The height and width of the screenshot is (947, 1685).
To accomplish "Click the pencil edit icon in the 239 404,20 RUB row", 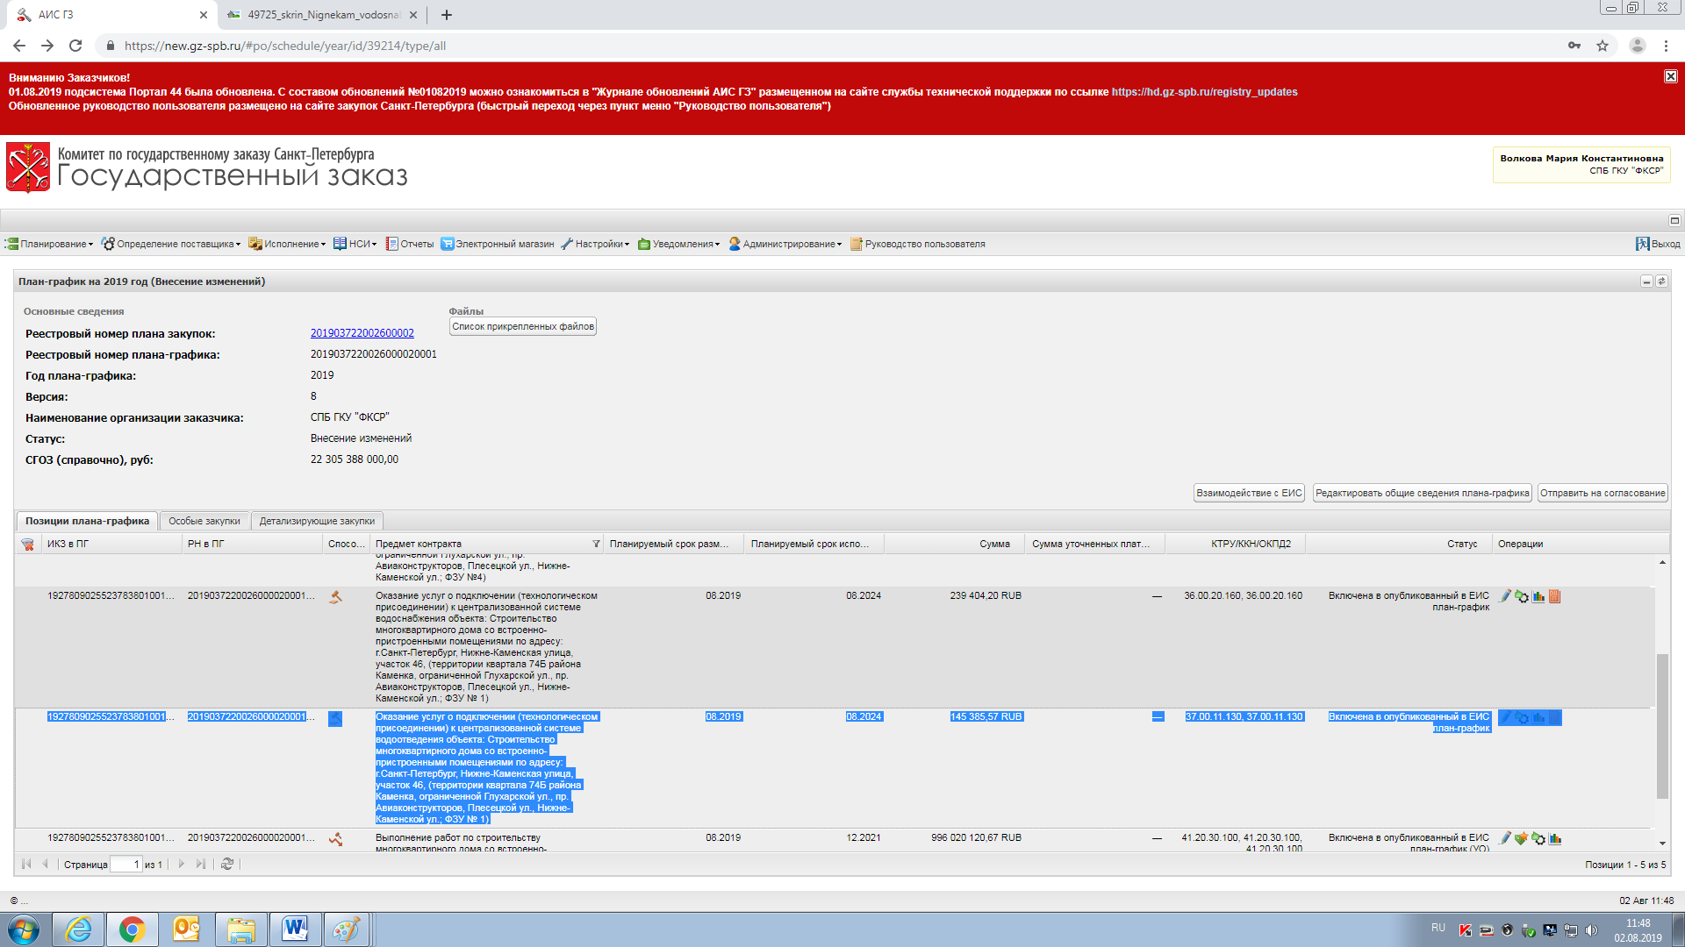I will (1506, 596).
